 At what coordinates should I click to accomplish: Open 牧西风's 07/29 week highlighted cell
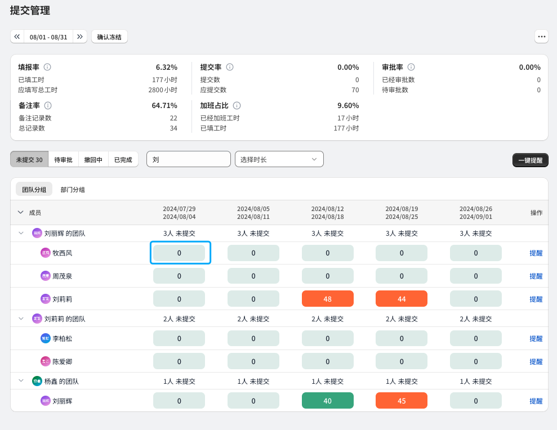(x=179, y=253)
